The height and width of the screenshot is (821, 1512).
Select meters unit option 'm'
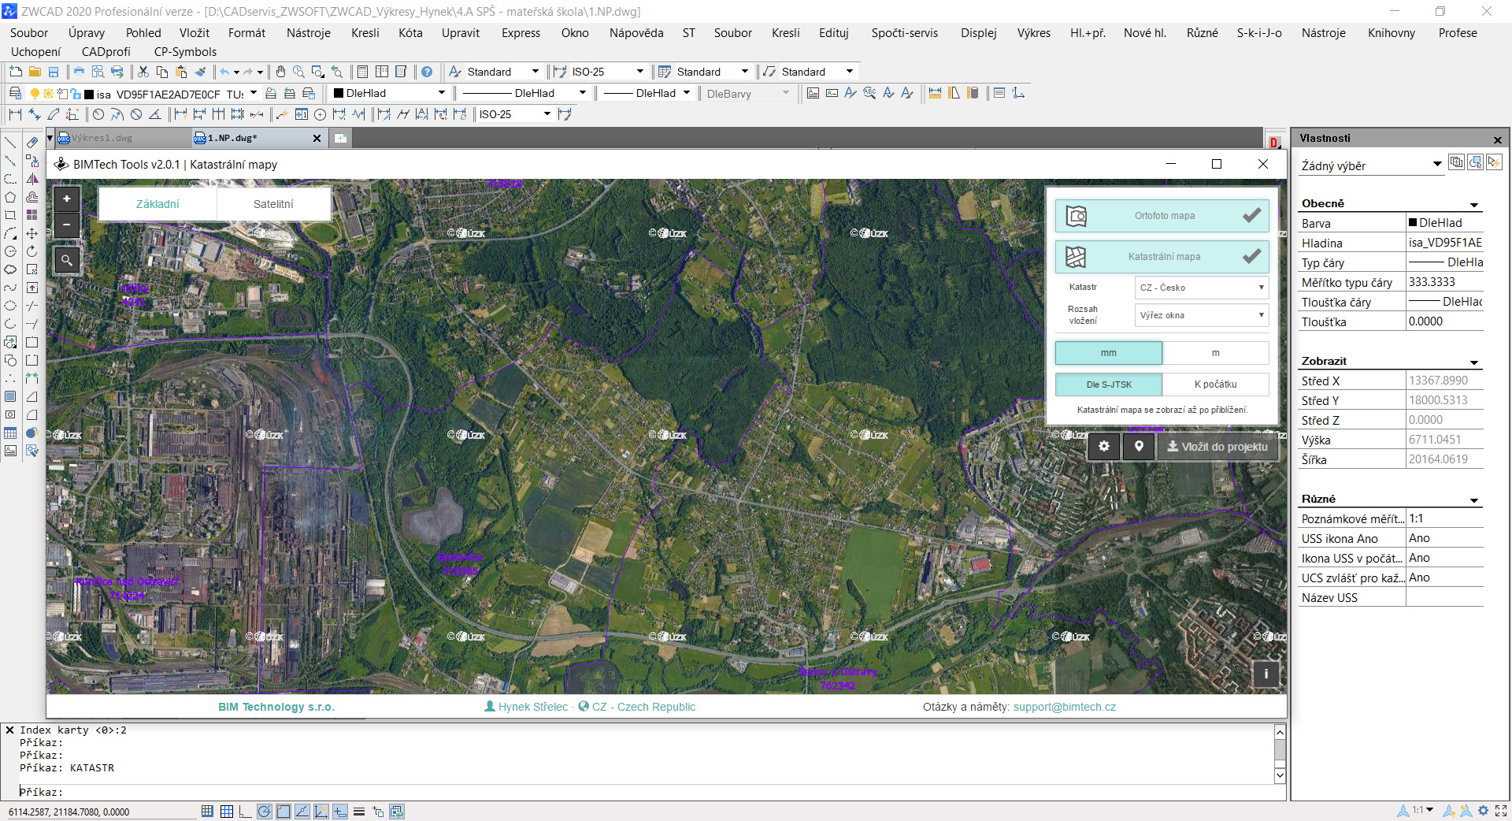pyautogui.click(x=1215, y=353)
